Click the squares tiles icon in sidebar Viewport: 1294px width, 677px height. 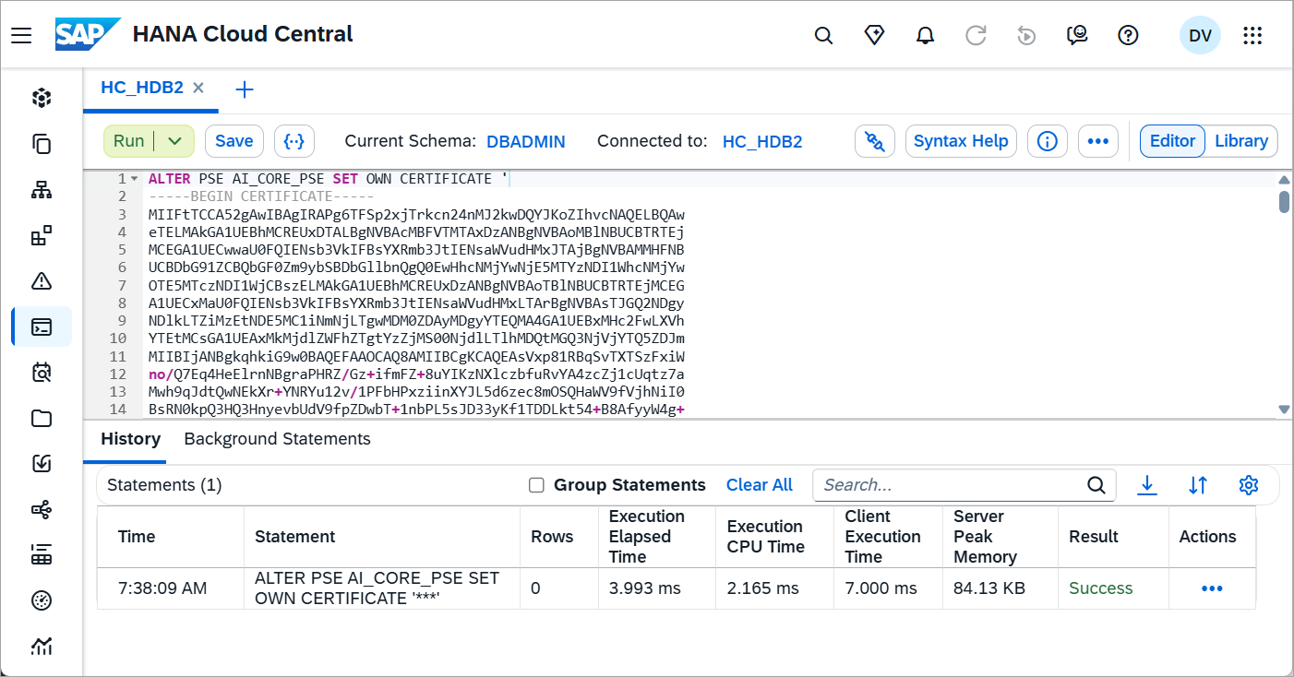42,236
